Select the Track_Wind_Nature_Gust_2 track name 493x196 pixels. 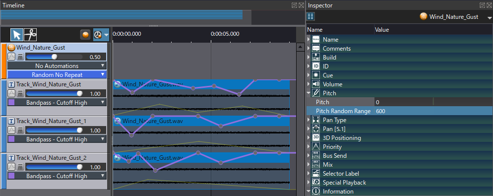(x=52, y=158)
